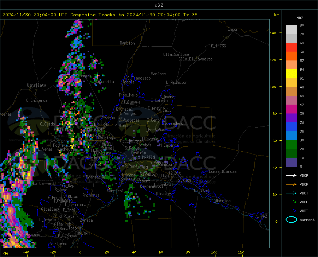Click the 0 km tick on right axis
Screen dimensions: 318x257
pyautogui.click(x=276, y=221)
